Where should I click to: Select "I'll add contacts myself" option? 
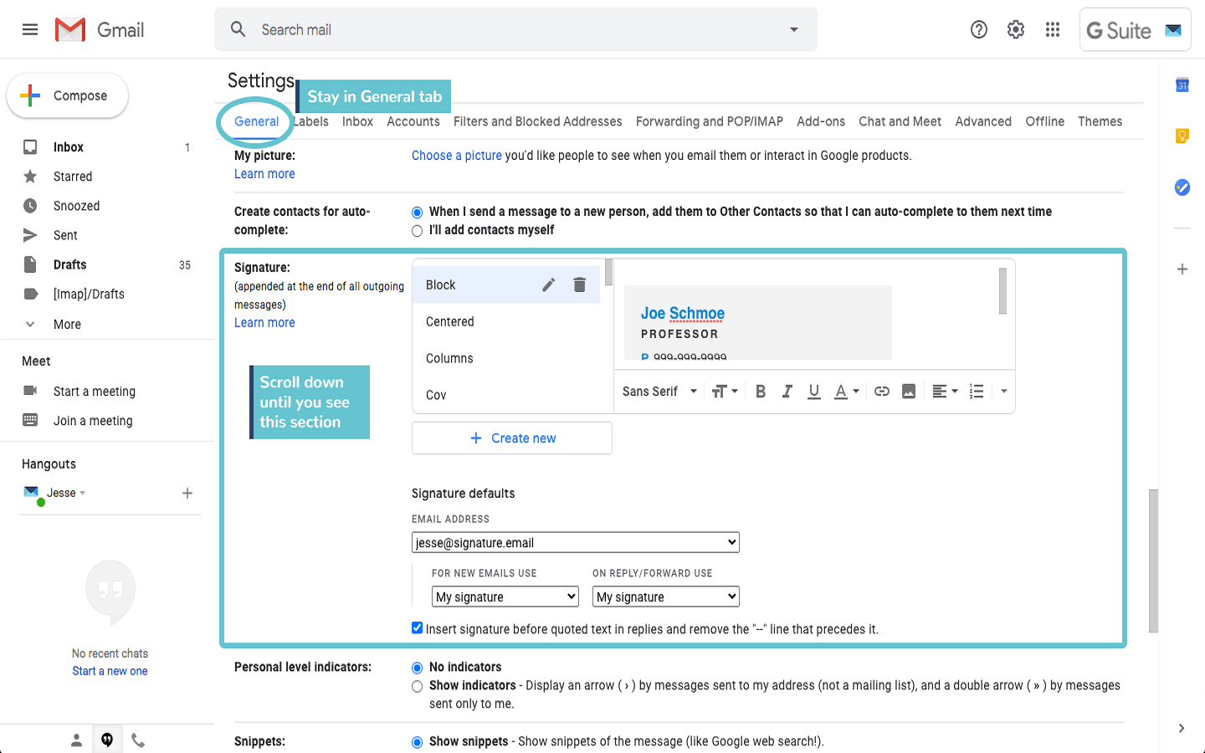417,231
